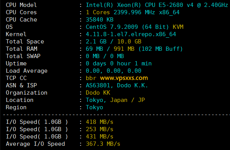The image size is (230, 150).
Task: Select the 1 Cores 2399.996 MHz x86_64 value
Action: click(133, 12)
